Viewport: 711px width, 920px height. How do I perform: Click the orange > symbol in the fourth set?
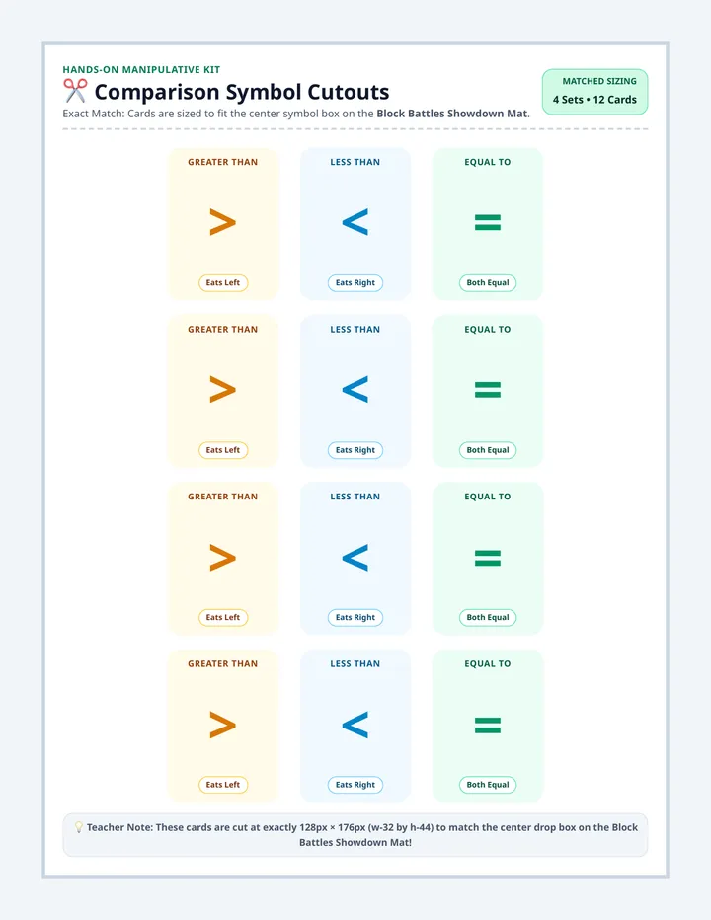pos(222,725)
